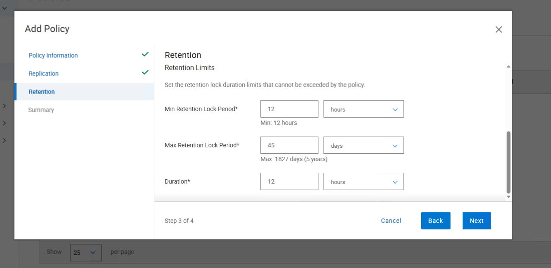
Task: Click the 'Min Retention Lock Period*' label
Action: pyautogui.click(x=201, y=109)
